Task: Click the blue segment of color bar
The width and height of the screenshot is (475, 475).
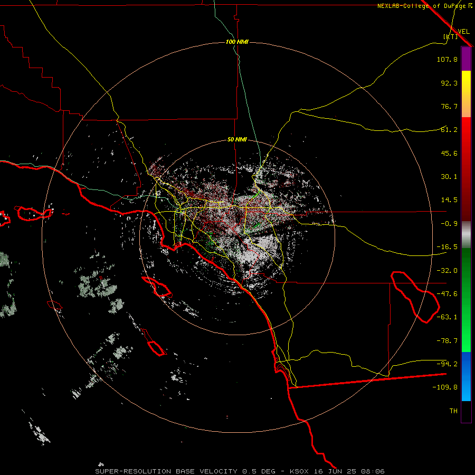Action: (466, 376)
